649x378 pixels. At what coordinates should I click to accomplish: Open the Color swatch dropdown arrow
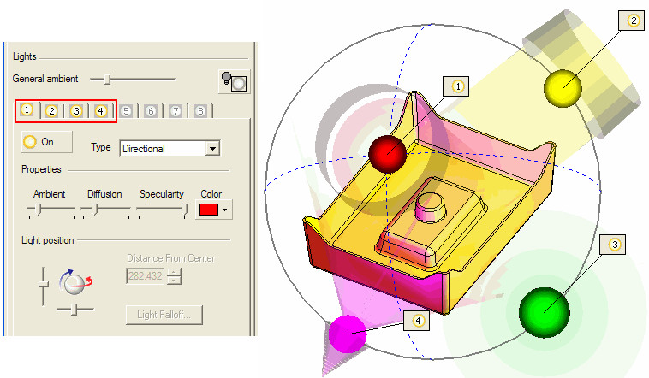pyautogui.click(x=224, y=210)
